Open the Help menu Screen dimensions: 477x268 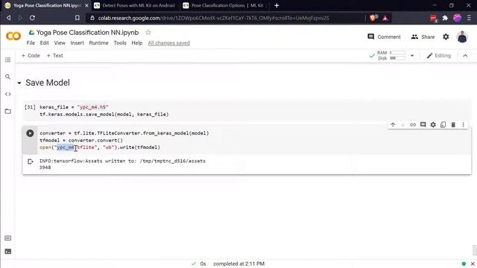[x=137, y=43]
